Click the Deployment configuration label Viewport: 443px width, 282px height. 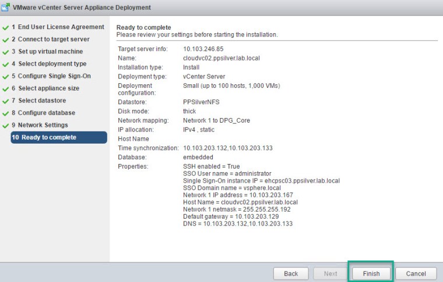tap(137, 90)
